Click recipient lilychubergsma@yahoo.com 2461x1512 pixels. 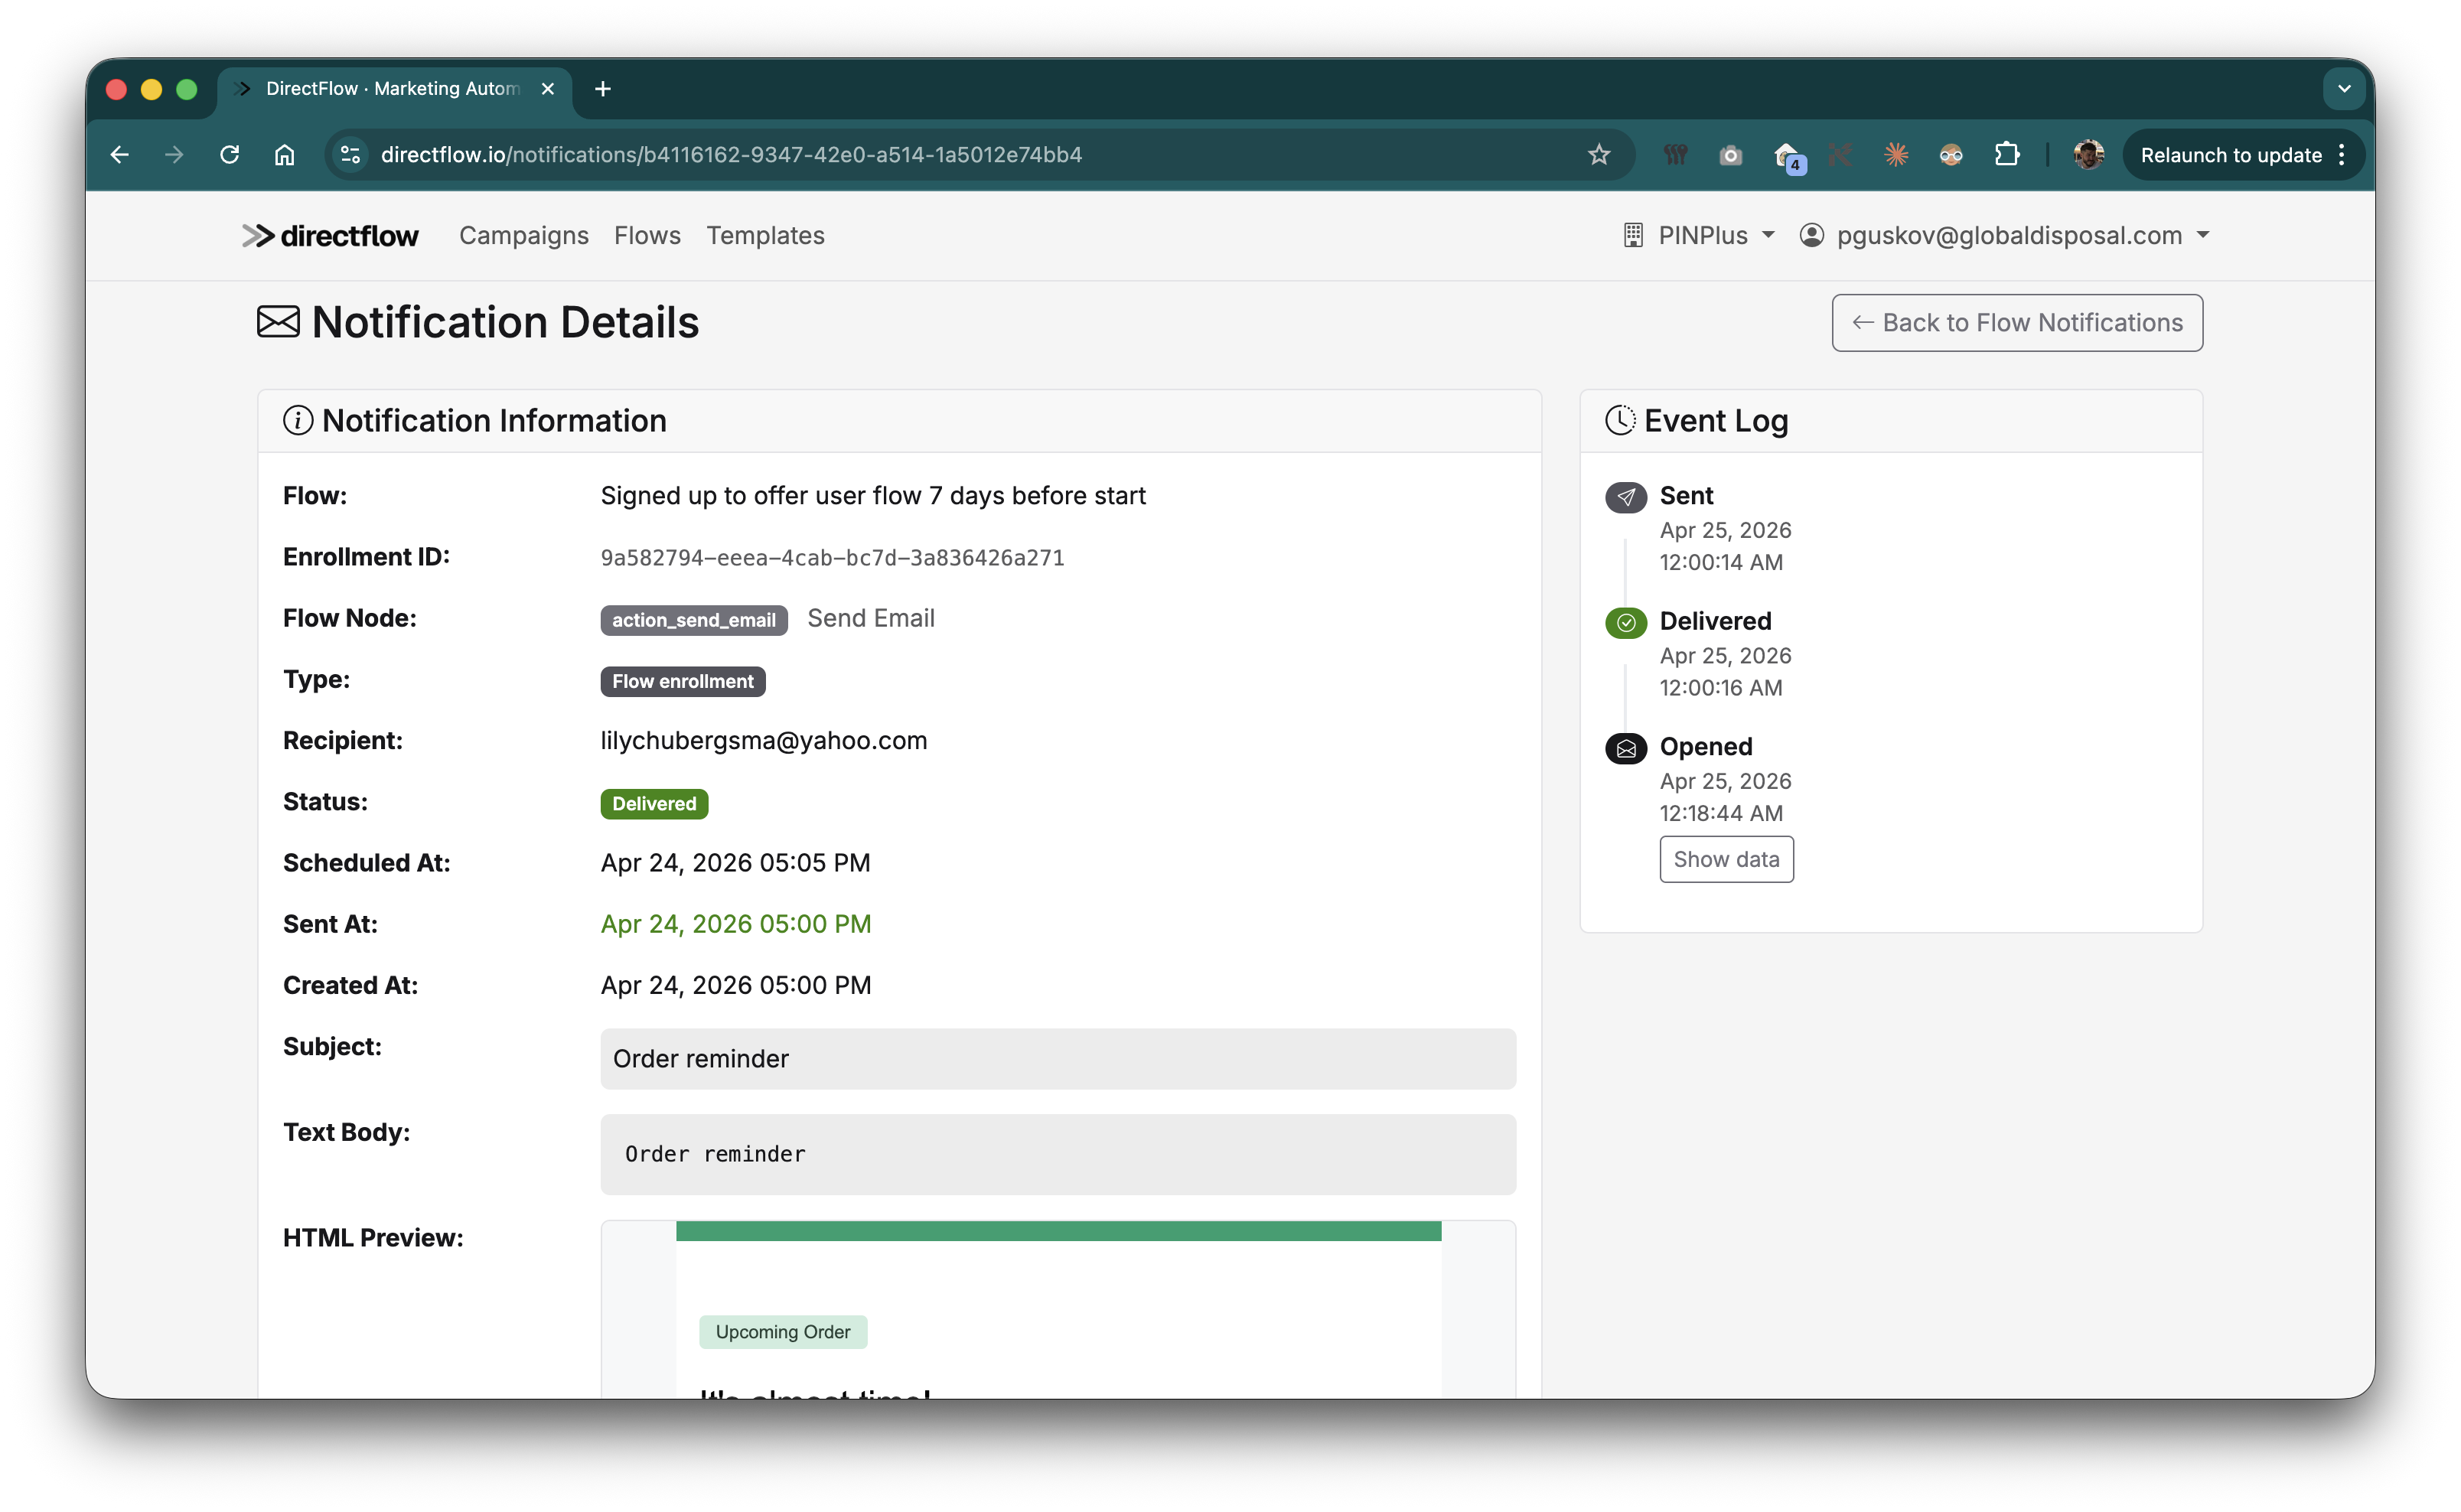764,741
